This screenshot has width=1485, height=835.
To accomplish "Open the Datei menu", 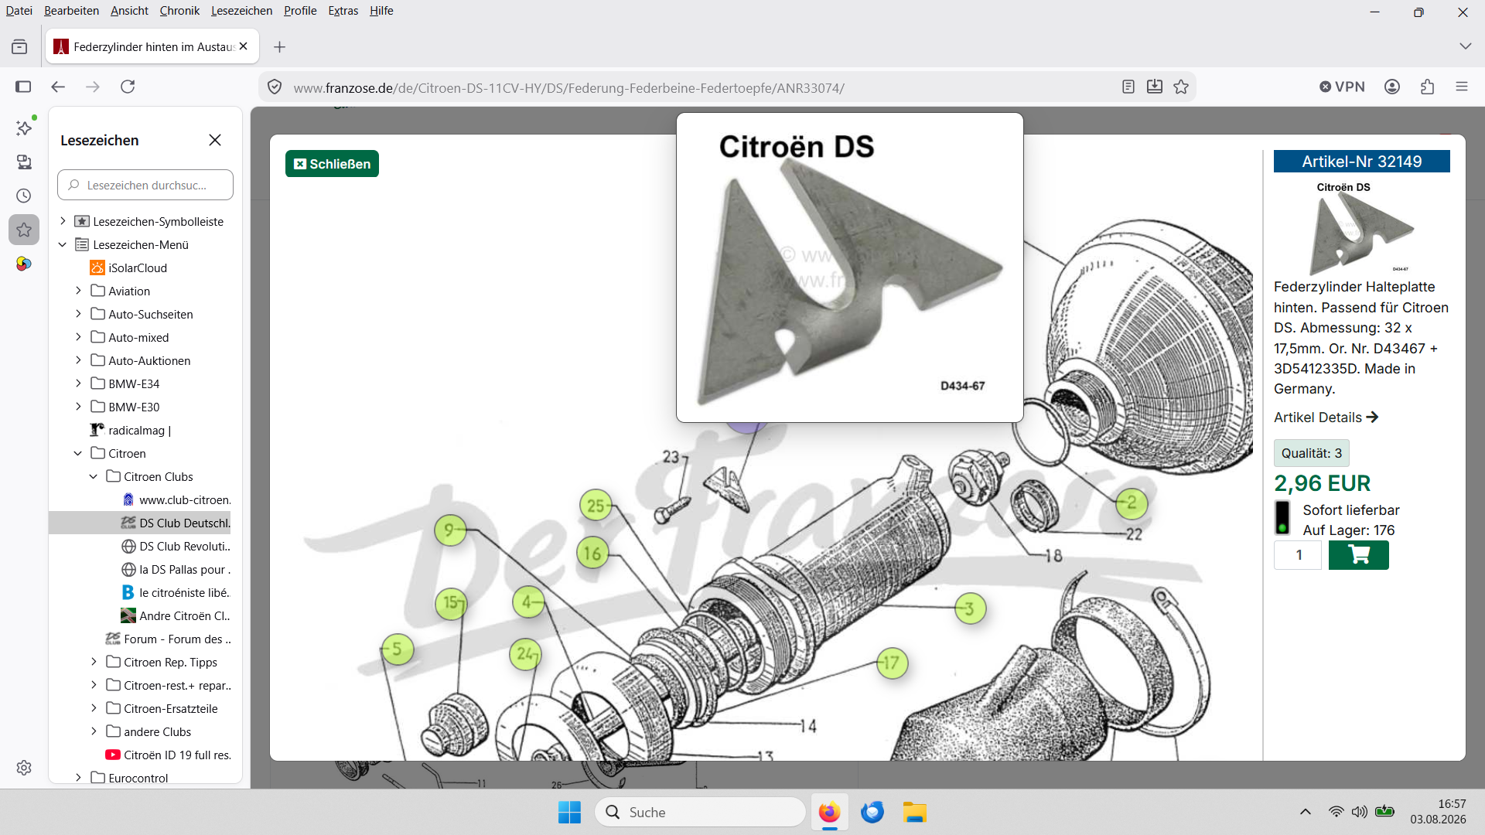I will click(x=19, y=11).
